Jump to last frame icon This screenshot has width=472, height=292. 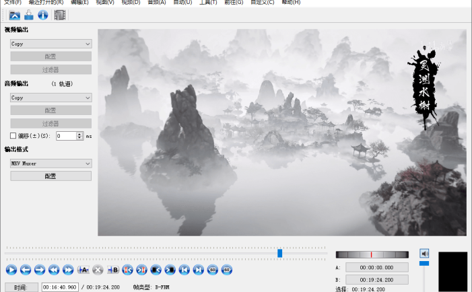click(199, 270)
